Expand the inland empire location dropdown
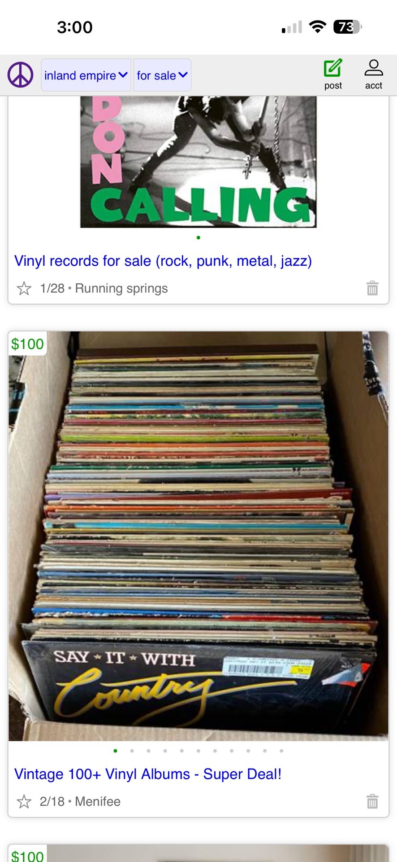 click(x=86, y=75)
